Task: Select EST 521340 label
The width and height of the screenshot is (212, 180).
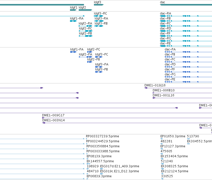Action: pos(167,161)
